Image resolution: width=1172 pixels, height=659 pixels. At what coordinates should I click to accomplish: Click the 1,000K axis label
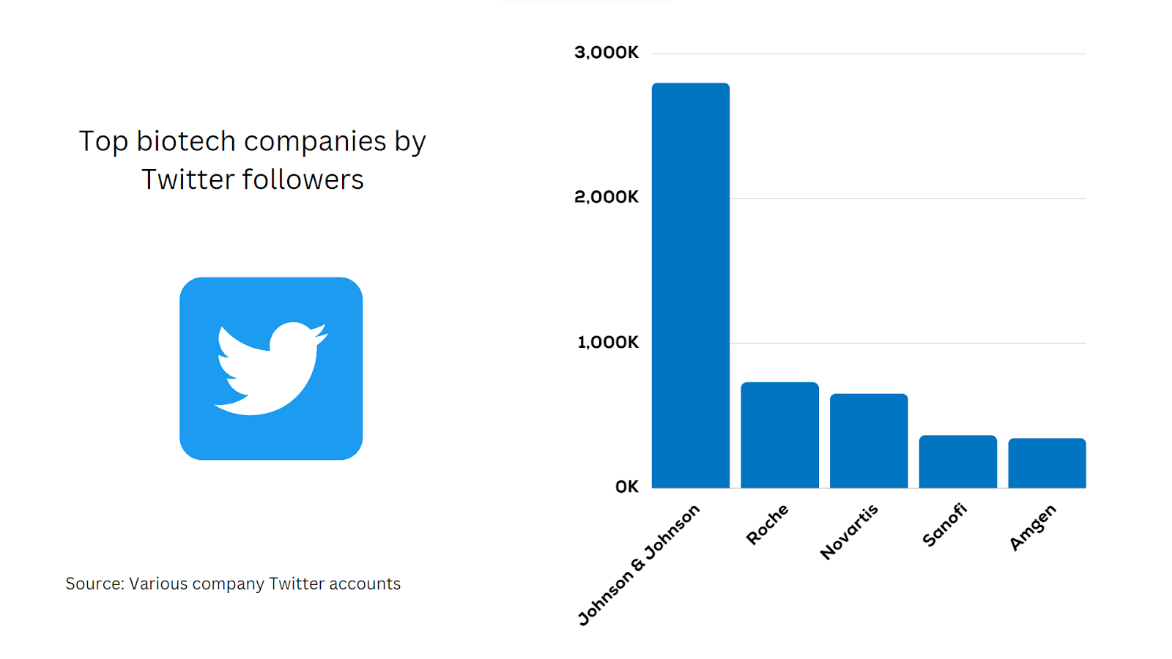pyautogui.click(x=608, y=342)
